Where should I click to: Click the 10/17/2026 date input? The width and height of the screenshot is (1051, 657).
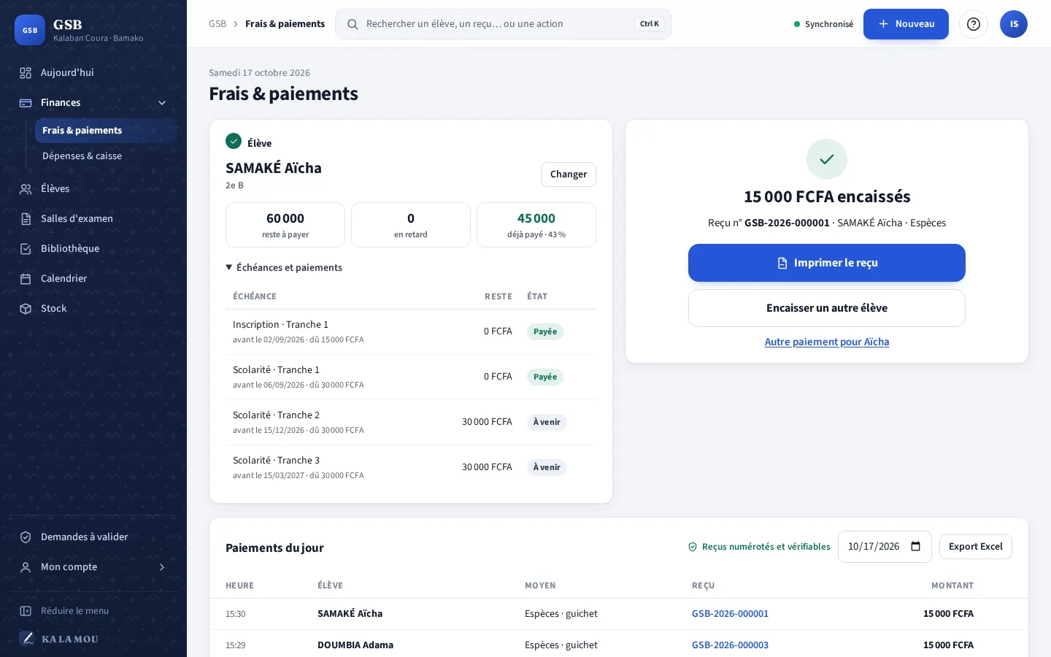click(885, 546)
